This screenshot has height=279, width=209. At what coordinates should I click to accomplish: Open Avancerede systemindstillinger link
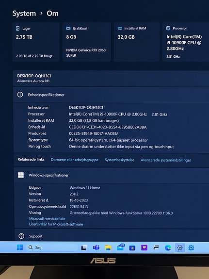pos(166,160)
